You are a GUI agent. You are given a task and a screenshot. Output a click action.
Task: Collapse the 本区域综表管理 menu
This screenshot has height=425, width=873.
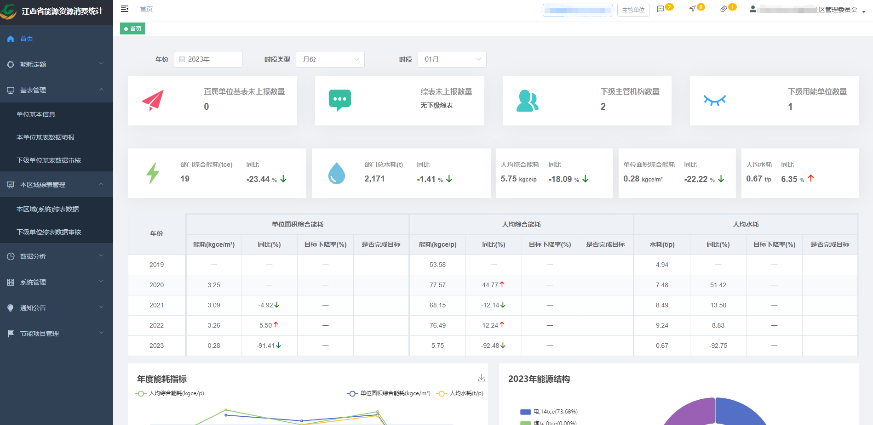tap(57, 185)
